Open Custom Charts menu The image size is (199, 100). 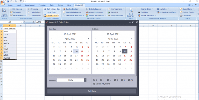[x=187, y=12]
